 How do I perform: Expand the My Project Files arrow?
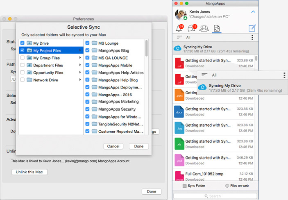[80, 50]
